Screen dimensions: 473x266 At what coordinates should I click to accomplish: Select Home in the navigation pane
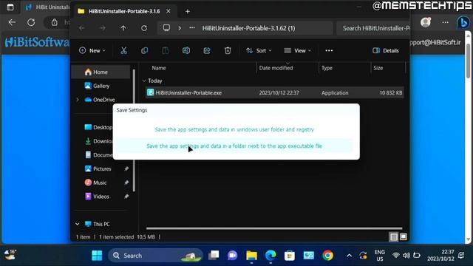101,72
